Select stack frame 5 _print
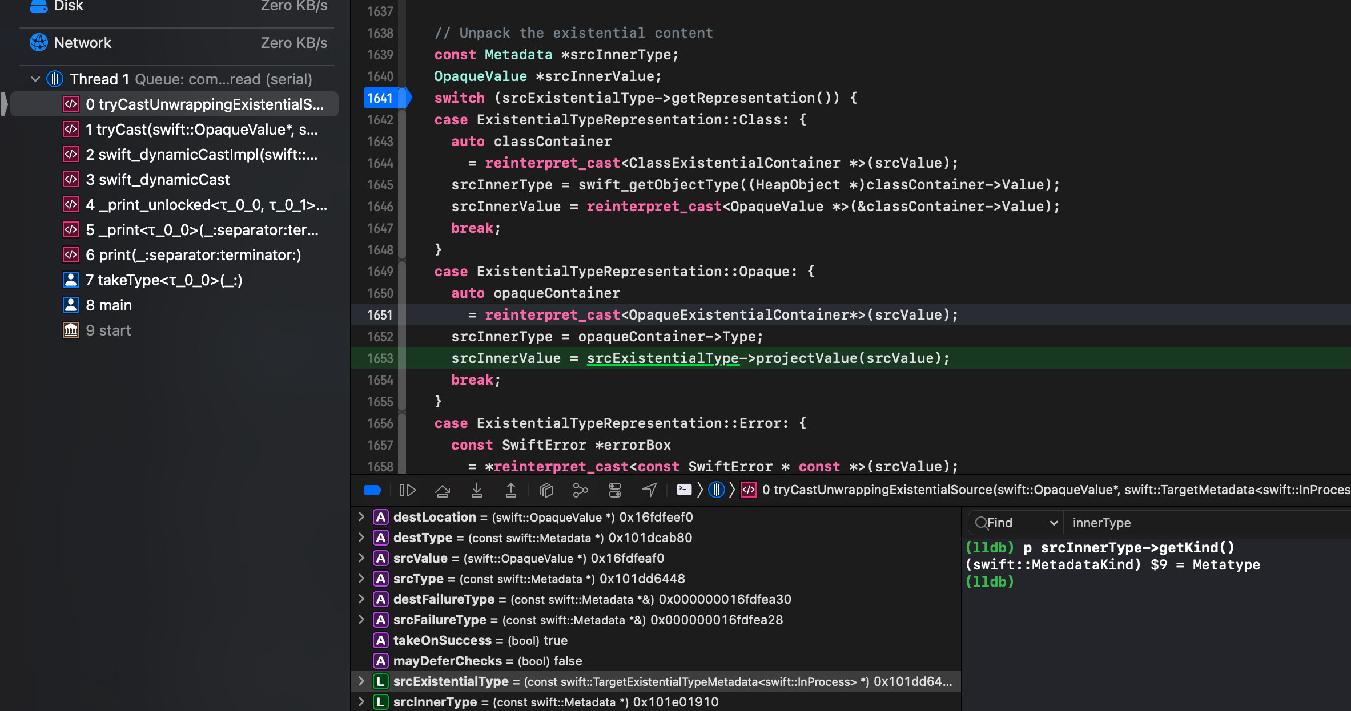This screenshot has width=1351, height=711. 175,230
